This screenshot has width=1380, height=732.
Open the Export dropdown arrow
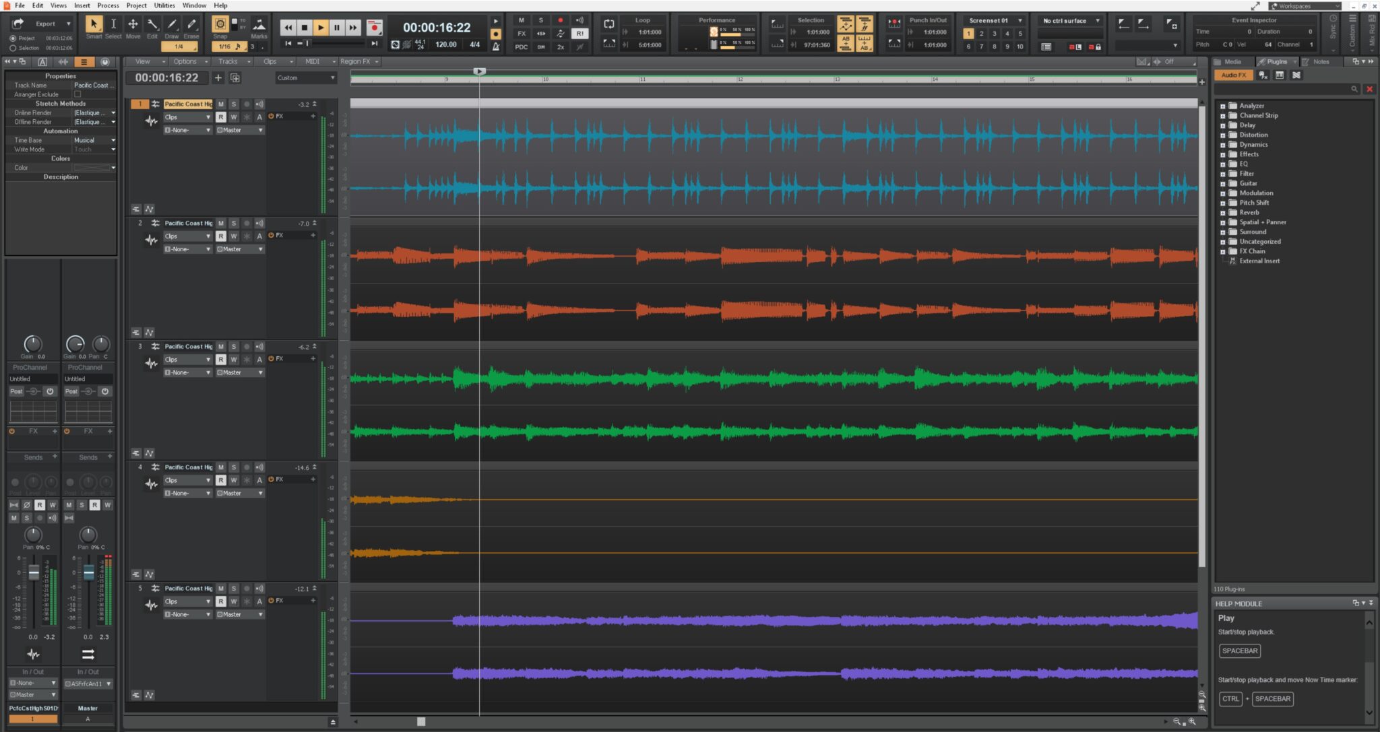point(68,24)
